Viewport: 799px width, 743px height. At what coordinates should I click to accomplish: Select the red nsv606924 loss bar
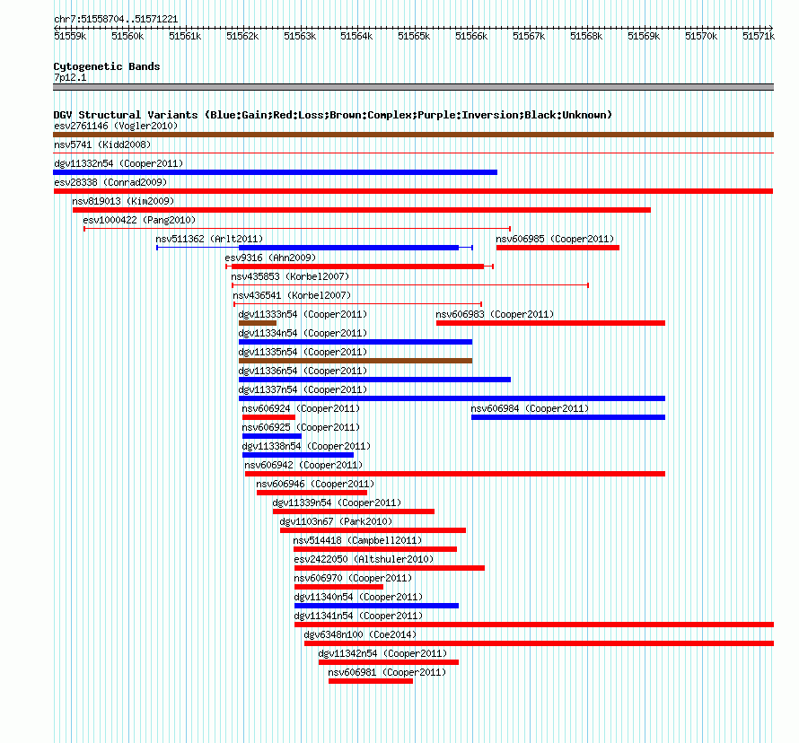click(x=268, y=417)
